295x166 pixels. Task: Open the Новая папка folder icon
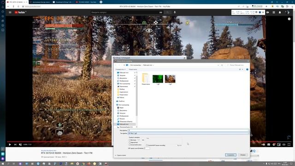pyautogui.click(x=146, y=78)
